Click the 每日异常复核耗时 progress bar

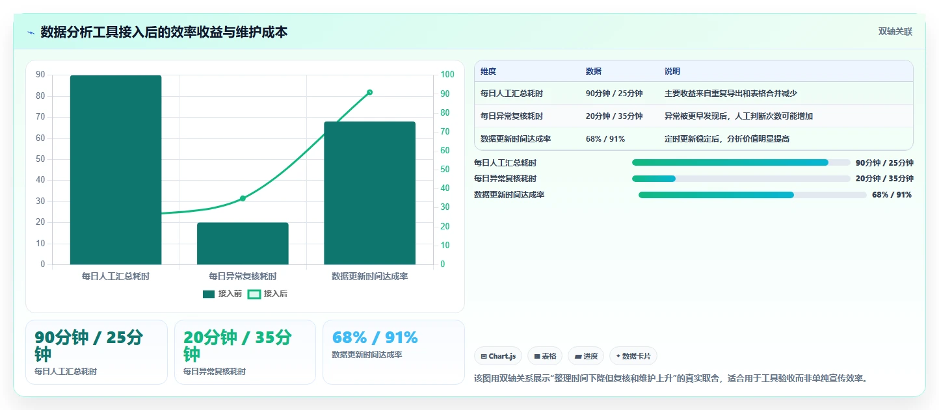[741, 179]
